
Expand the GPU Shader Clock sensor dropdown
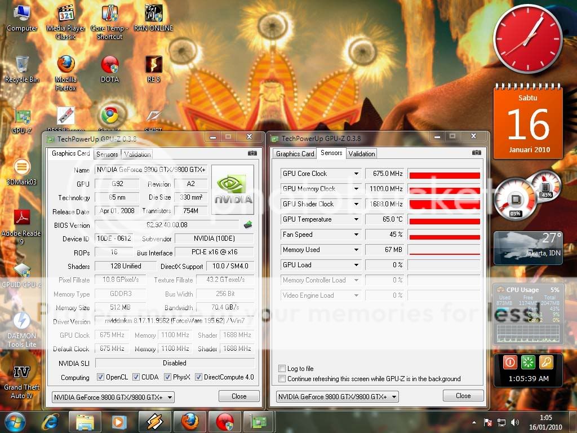click(356, 204)
